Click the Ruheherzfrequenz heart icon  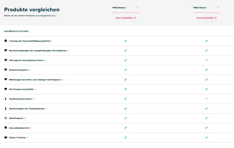5,70
